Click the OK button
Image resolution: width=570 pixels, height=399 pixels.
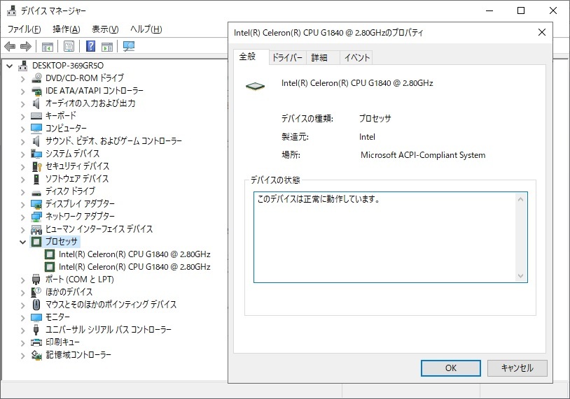451,368
